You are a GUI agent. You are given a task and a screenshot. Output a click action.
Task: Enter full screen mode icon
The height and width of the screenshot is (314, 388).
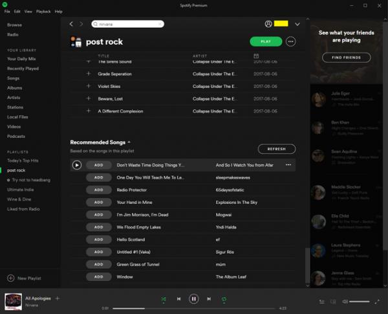(377, 302)
